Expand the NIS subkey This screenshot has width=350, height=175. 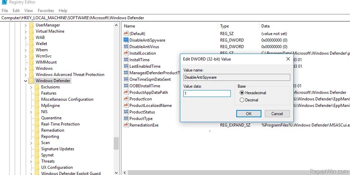31,112
